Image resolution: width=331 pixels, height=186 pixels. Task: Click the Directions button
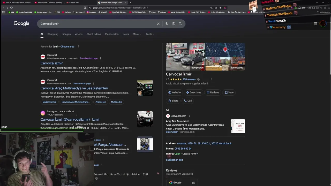point(194,92)
